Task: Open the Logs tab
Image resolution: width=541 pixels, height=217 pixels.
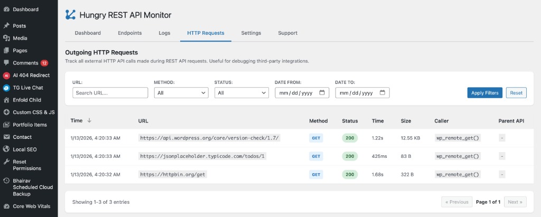Action: point(164,33)
